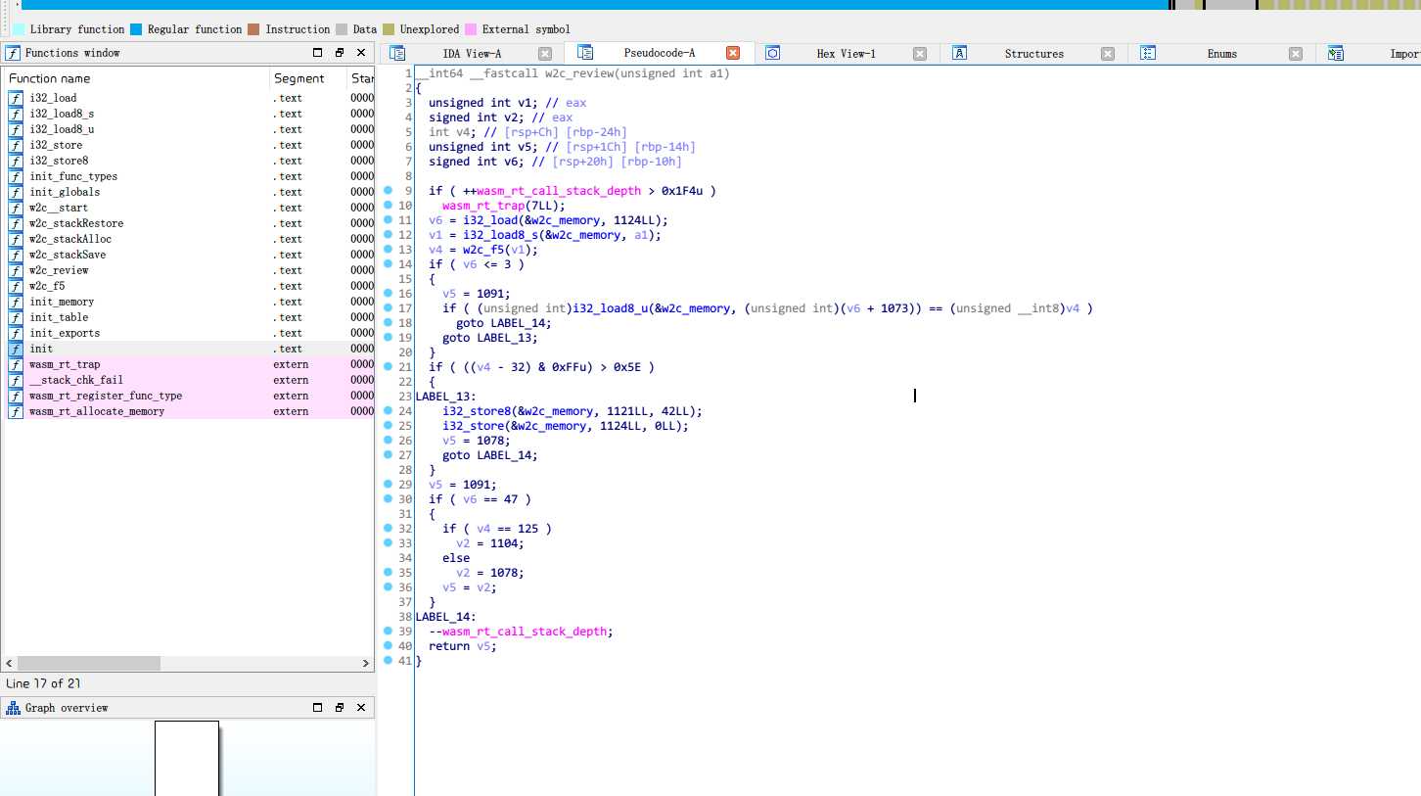The height and width of the screenshot is (796, 1421).
Task: Toggle breakpoint dot on line 40
Action: click(388, 646)
